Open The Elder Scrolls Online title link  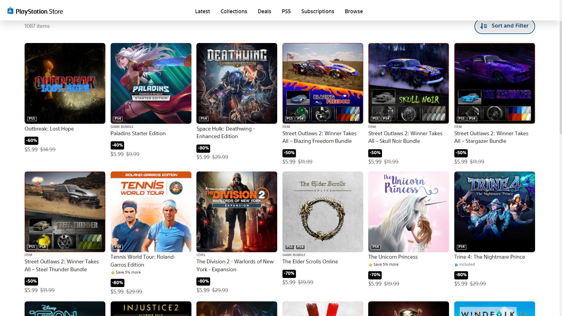coord(310,262)
